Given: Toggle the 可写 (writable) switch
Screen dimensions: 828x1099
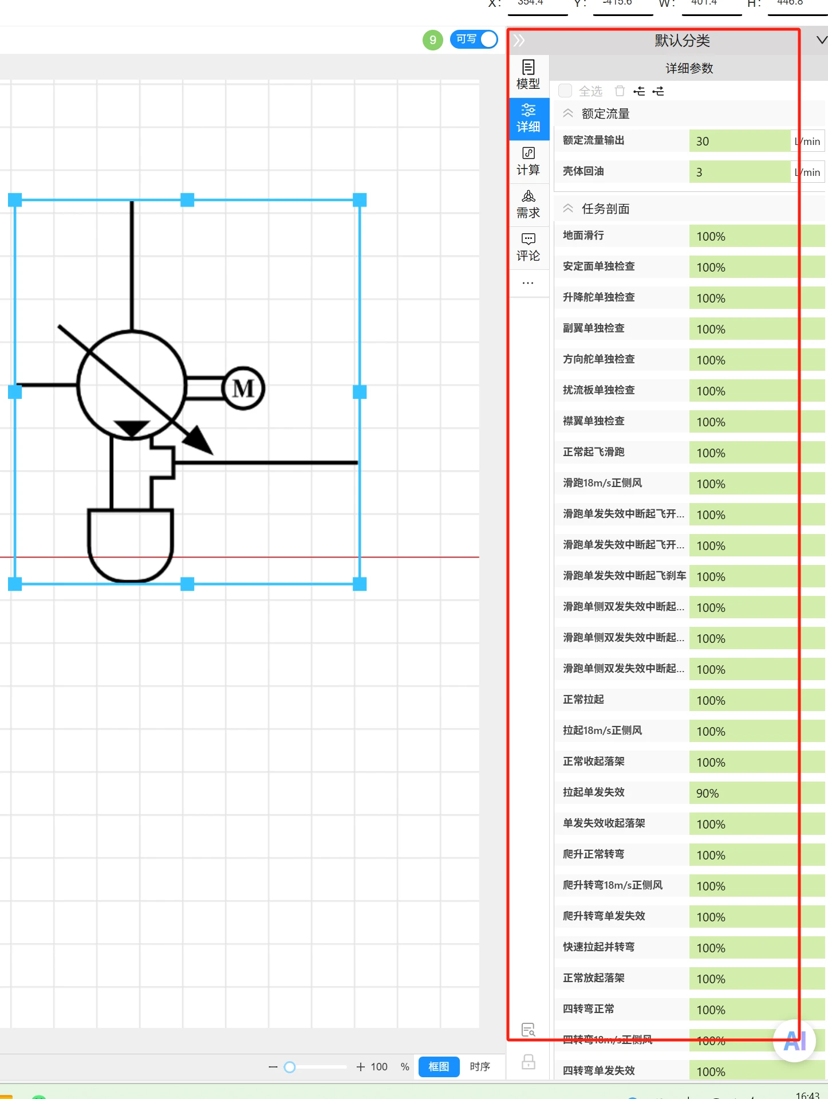Looking at the screenshot, I should click(474, 40).
